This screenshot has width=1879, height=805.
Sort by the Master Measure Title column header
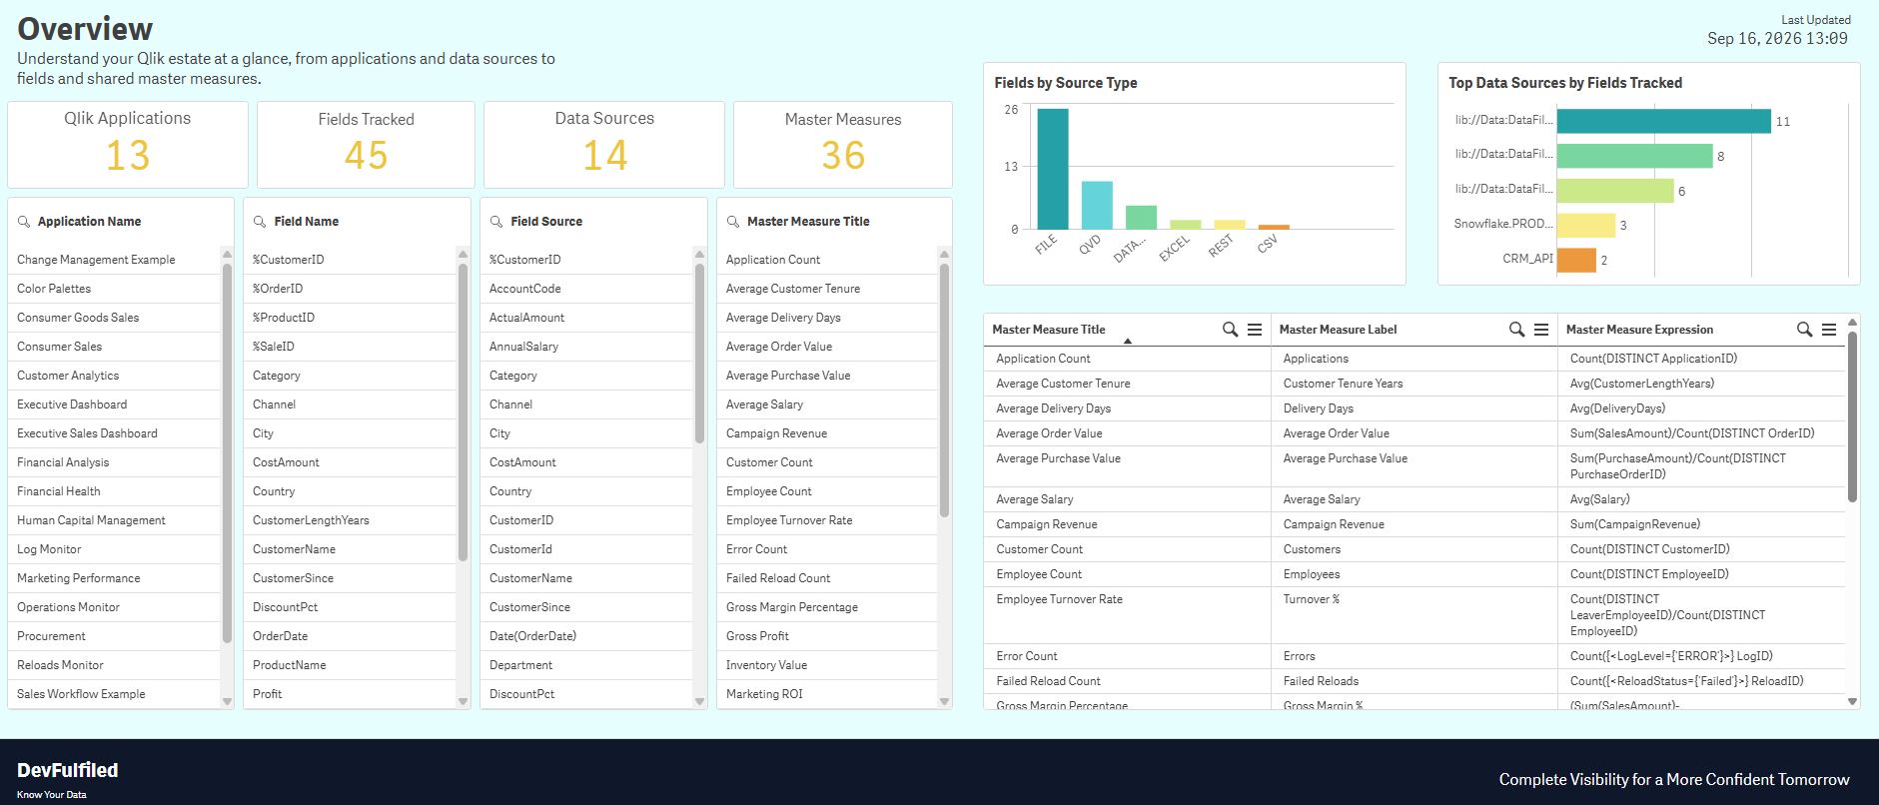[x=1048, y=330]
